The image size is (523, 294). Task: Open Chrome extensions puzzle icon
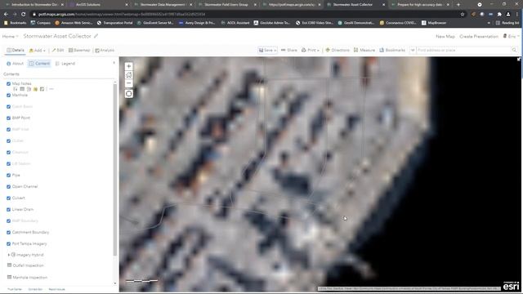point(499,15)
